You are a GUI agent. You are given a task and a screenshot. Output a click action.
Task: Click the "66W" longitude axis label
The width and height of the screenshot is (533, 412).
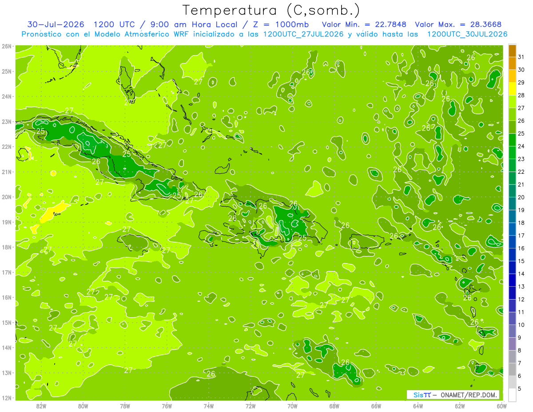pyautogui.click(x=376, y=406)
